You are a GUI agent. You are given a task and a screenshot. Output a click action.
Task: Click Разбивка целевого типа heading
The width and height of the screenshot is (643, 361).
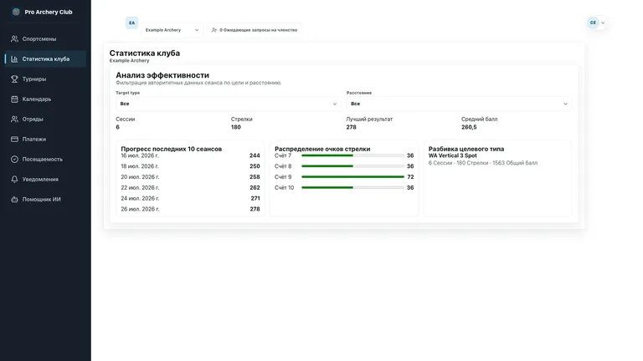pyautogui.click(x=466, y=149)
